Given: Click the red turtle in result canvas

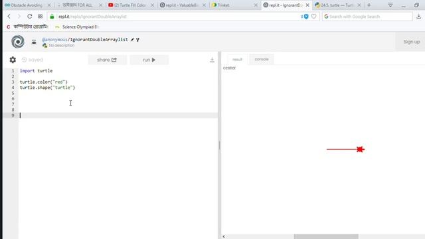Looking at the screenshot, I should 360,149.
